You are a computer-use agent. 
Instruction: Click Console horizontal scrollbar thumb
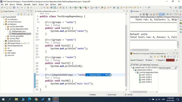(x=140, y=50)
